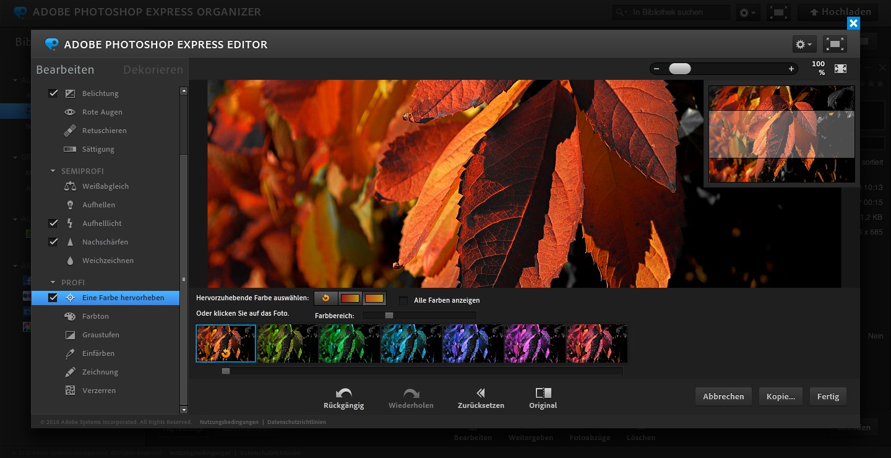Select the pink-red variation thumbnail
891x458 pixels.
pos(597,343)
